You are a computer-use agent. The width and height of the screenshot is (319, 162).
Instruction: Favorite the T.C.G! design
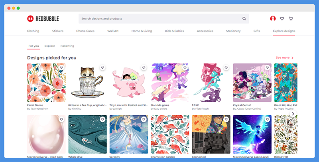point(226,67)
